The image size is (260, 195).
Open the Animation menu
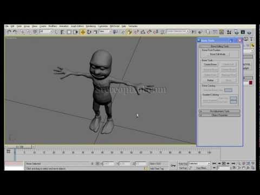pyautogui.click(x=64, y=26)
